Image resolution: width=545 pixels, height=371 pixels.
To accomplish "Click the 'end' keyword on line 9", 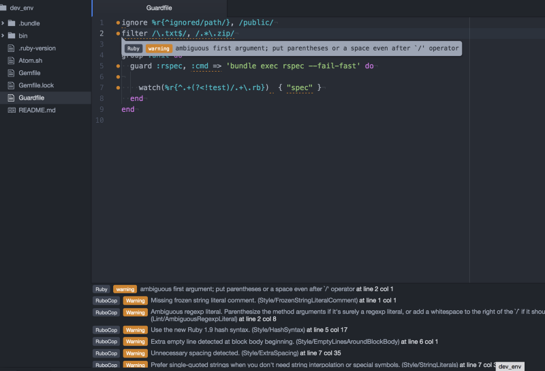I will (128, 109).
